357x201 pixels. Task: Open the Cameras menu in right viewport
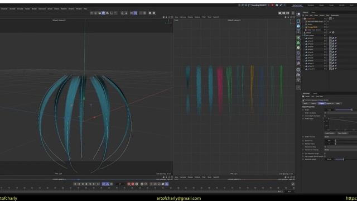(x=183, y=17)
